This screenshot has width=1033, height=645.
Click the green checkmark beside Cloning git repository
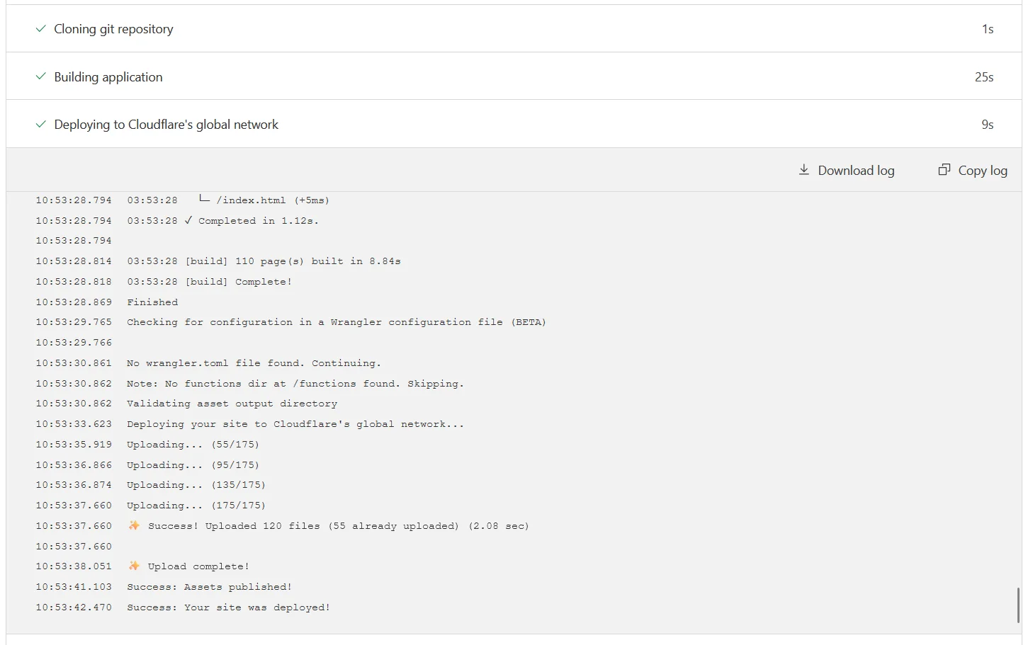pos(40,29)
